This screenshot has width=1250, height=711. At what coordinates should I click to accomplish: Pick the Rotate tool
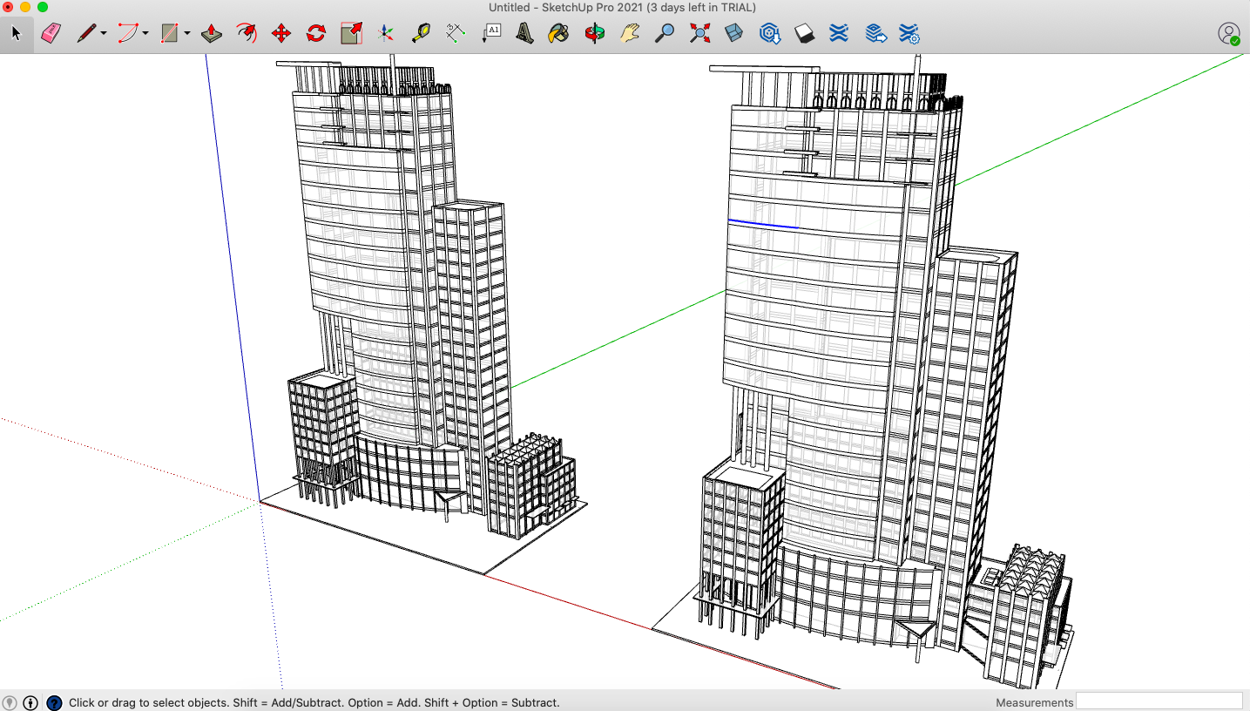tap(316, 34)
